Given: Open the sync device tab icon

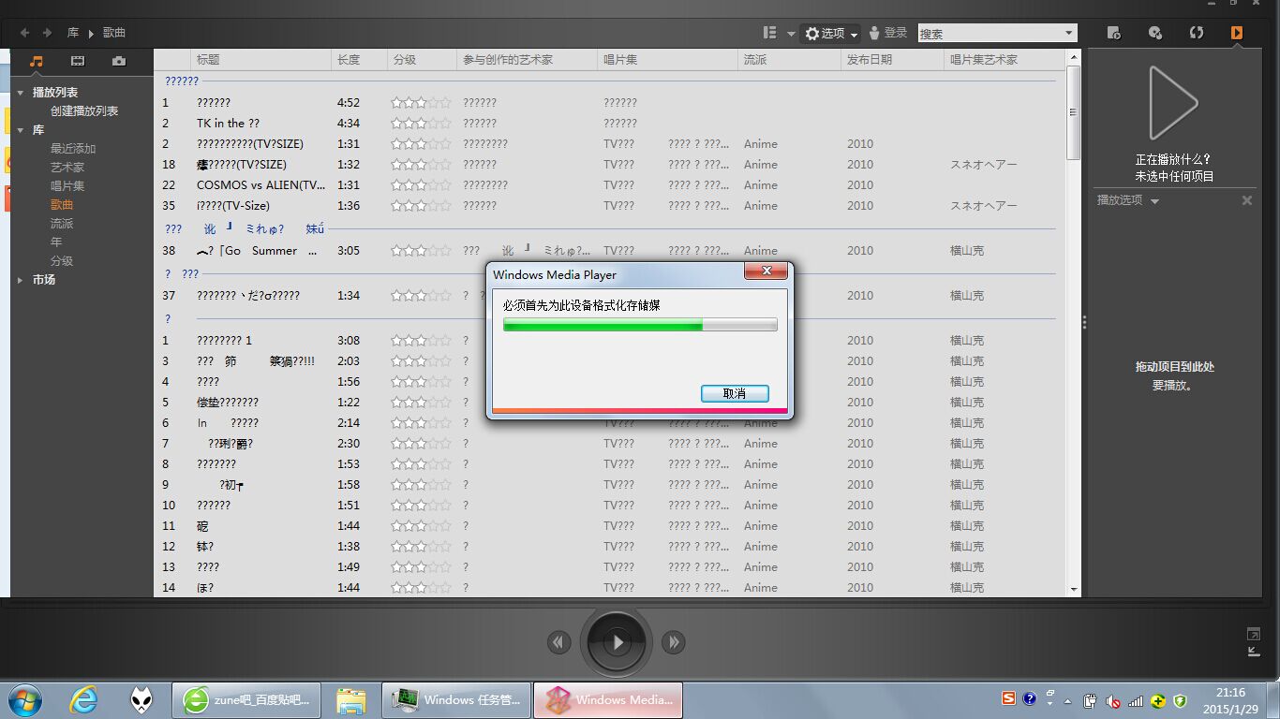Looking at the screenshot, I should pyautogui.click(x=1197, y=33).
